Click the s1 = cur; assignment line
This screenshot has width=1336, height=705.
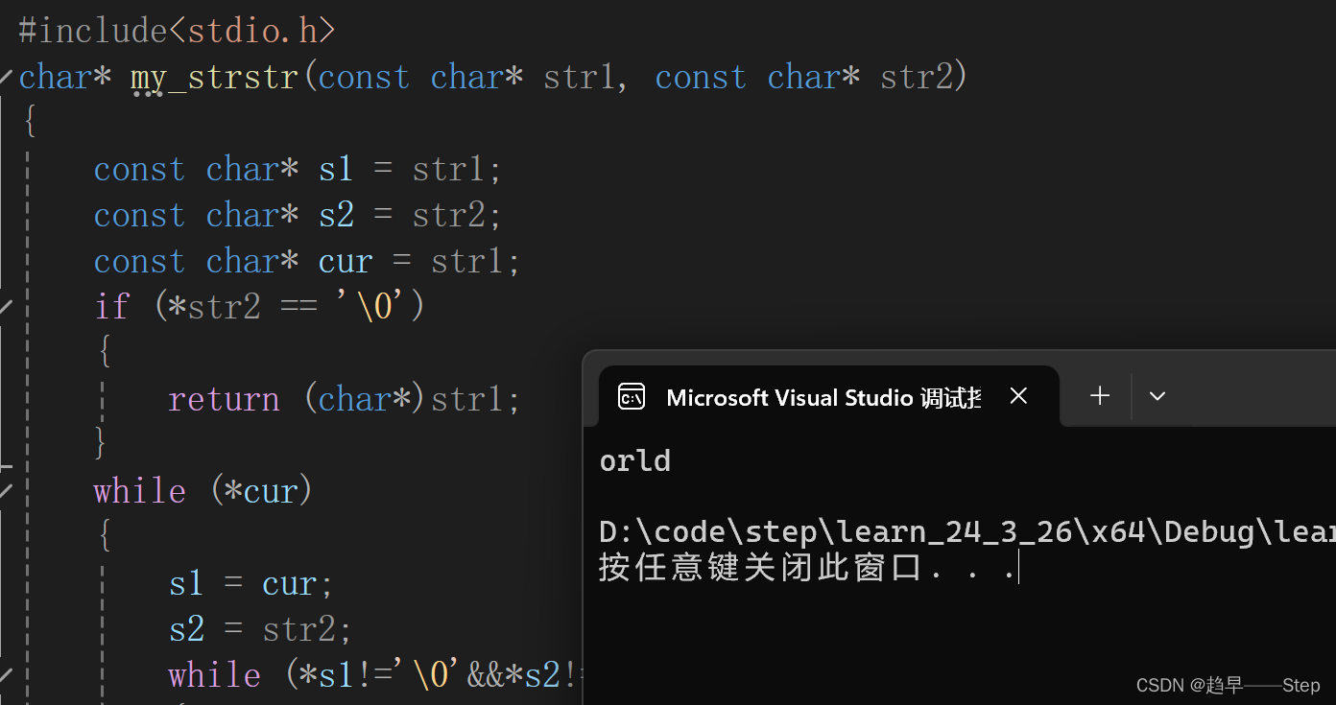[x=251, y=583]
